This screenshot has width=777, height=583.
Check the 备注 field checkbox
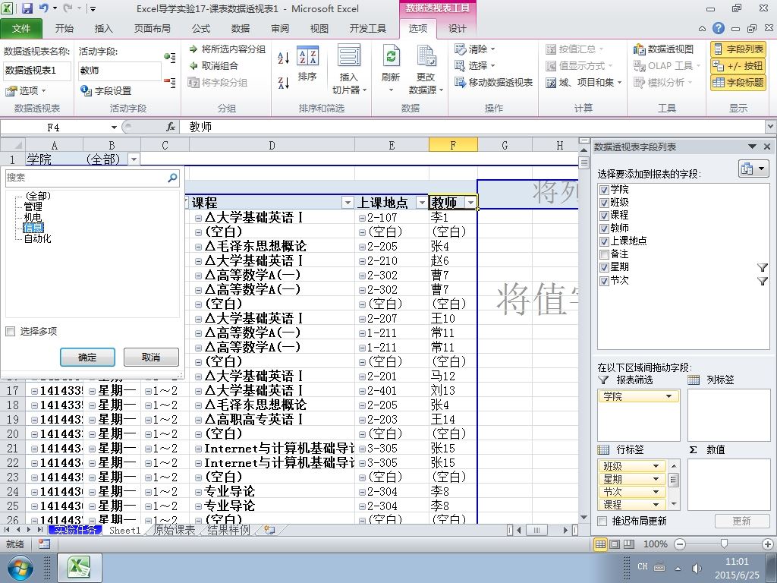pyautogui.click(x=604, y=254)
